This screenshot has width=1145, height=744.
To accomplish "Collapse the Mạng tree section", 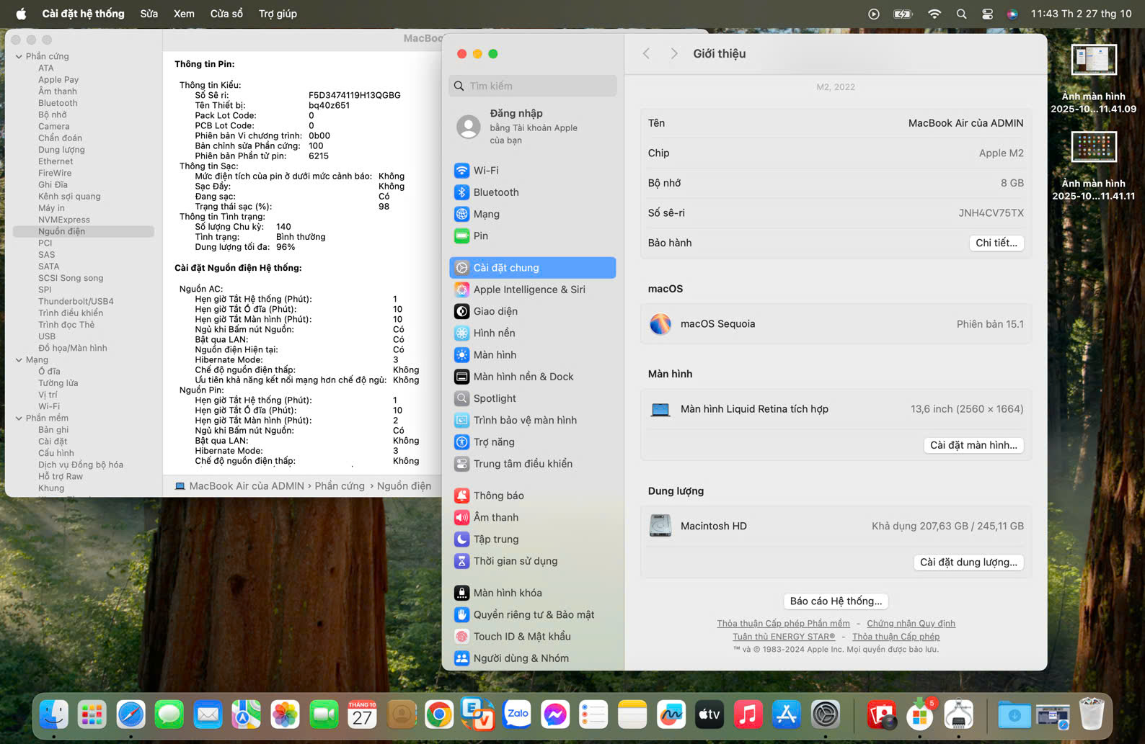I will point(19,360).
